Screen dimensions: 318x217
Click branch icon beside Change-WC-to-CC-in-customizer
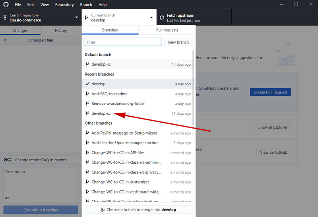[87, 182]
